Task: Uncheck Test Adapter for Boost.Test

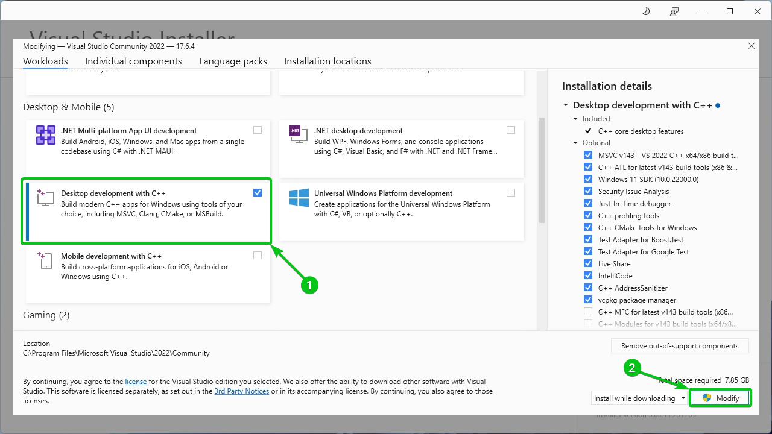Action: point(588,239)
